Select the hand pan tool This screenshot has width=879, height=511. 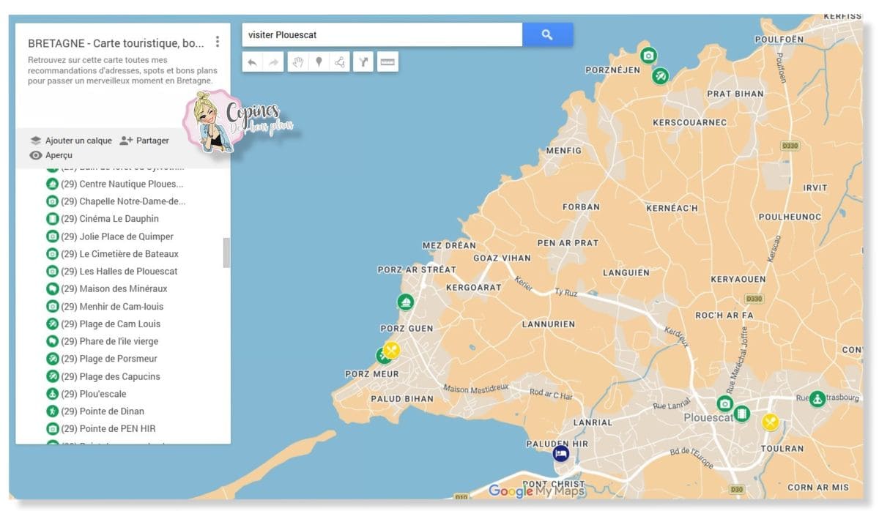coord(297,62)
